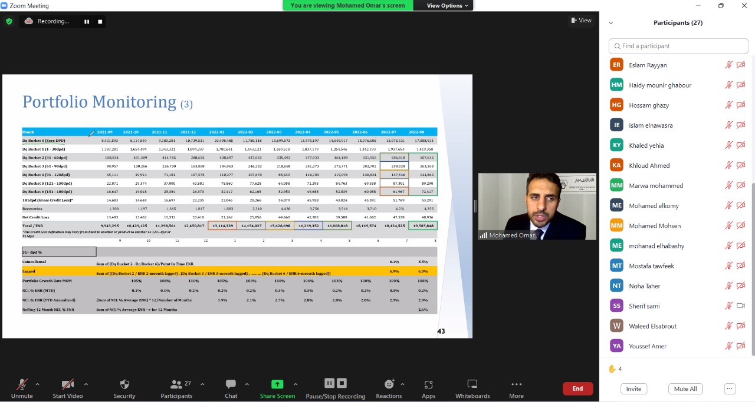The height and width of the screenshot is (402, 755).
Task: Expand video settings arrow beside Start Video
Action: [86, 384]
